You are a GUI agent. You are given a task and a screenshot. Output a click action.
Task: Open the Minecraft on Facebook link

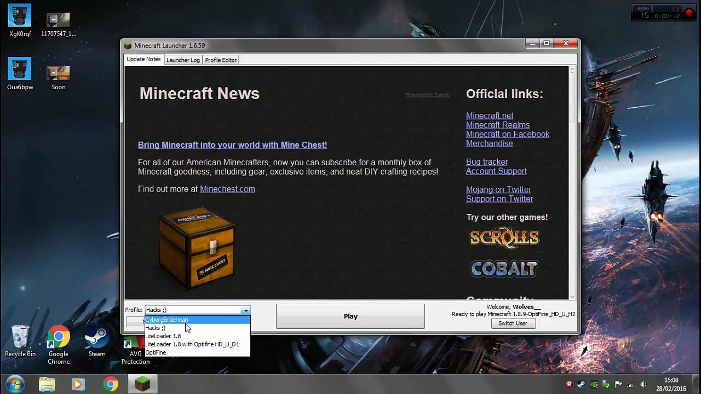[x=508, y=134]
